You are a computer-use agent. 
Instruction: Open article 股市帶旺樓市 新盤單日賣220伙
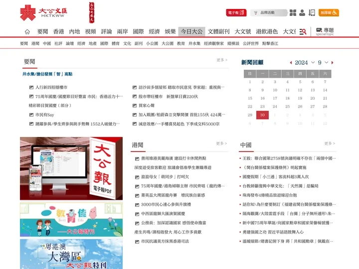tap(168, 97)
